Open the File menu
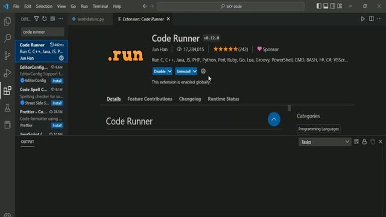The height and width of the screenshot is (217, 386). pyautogui.click(x=16, y=6)
